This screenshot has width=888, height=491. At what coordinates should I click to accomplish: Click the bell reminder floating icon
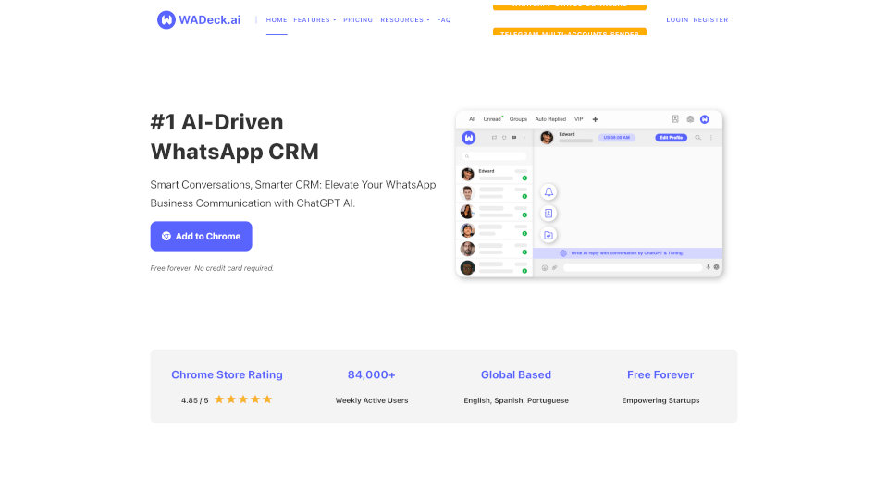[549, 192]
